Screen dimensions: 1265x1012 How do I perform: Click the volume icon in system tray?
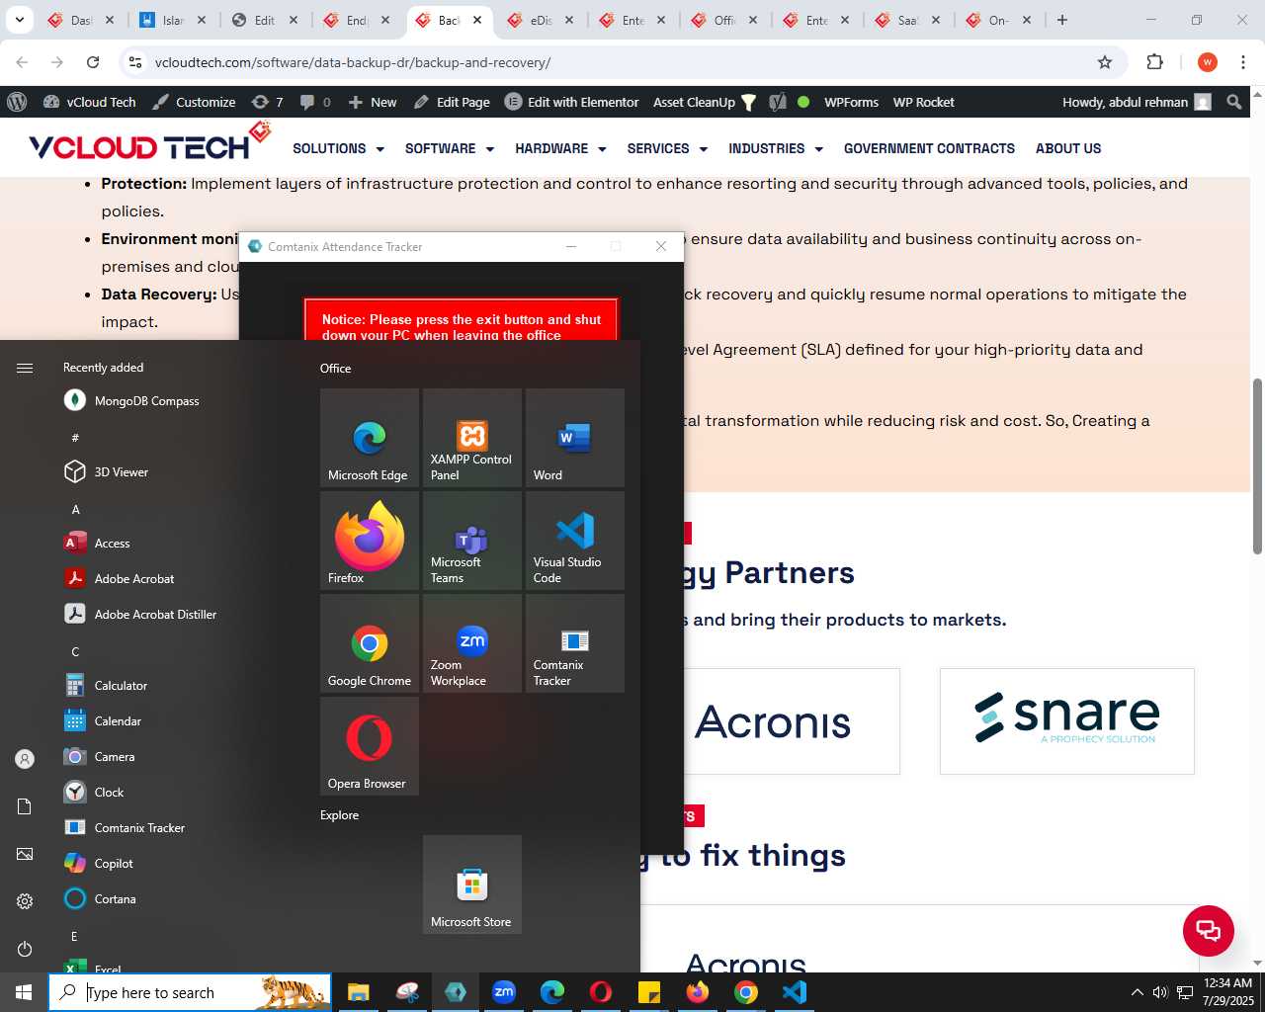click(1160, 992)
